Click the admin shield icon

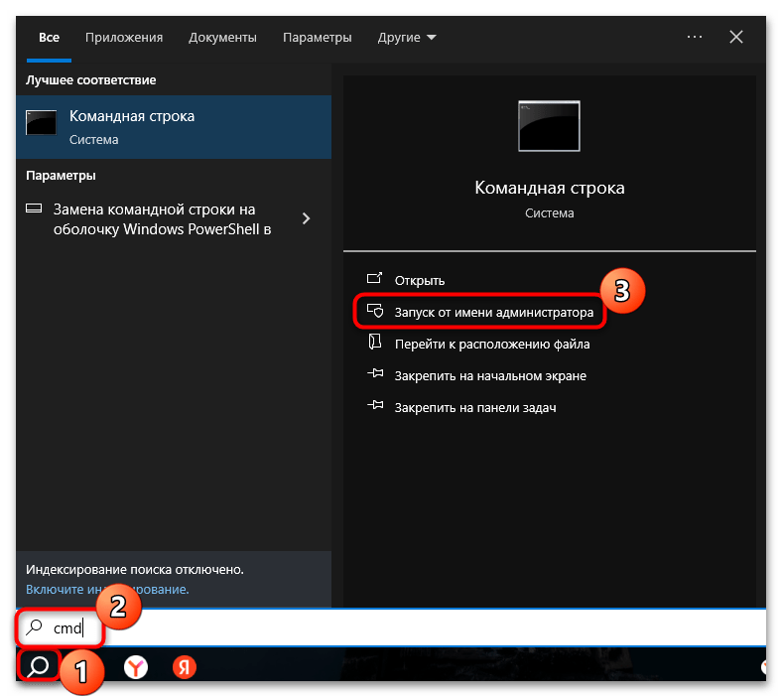point(375,311)
